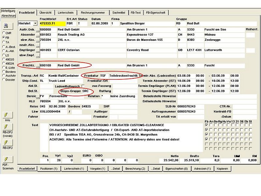Click the printer icon in left sidebar

click(x=8, y=26)
